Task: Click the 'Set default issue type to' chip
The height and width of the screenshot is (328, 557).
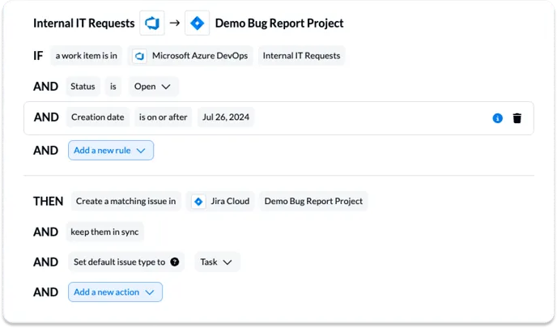Action: pyautogui.click(x=126, y=262)
